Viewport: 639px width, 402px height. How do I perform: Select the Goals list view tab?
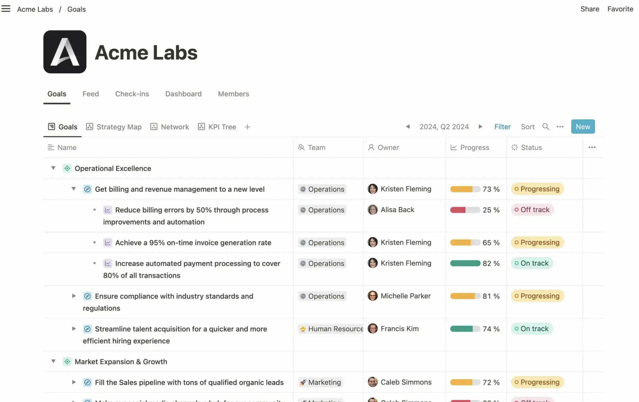pyautogui.click(x=62, y=127)
